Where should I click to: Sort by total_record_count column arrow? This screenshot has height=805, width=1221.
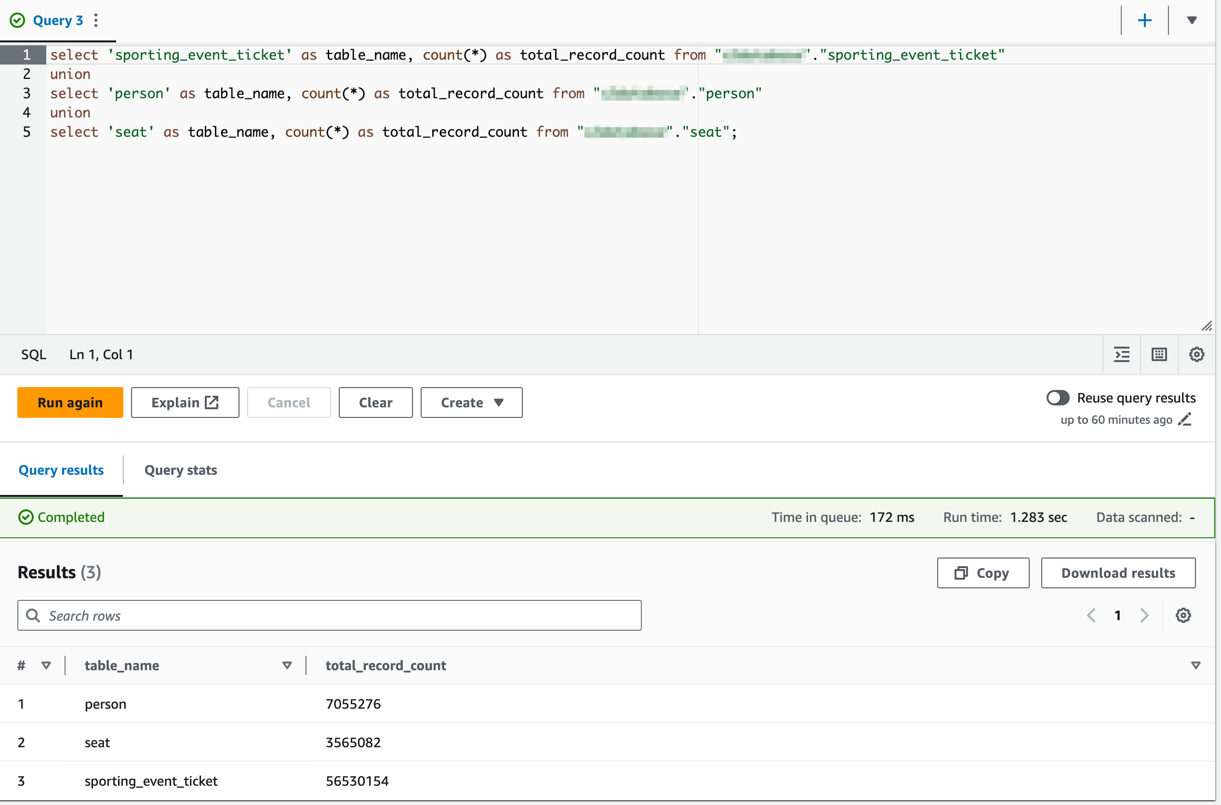pos(1195,665)
